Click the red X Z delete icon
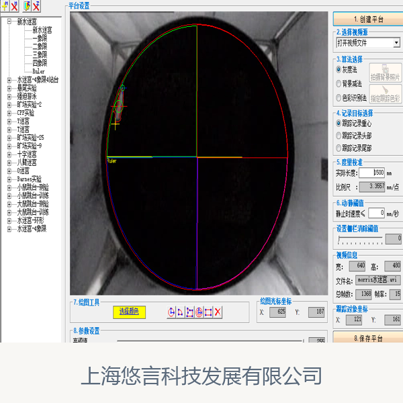The height and width of the screenshot is (403, 403). point(36,5)
